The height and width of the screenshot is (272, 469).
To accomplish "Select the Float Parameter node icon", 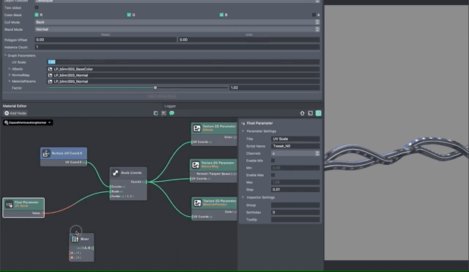I will [9, 204].
